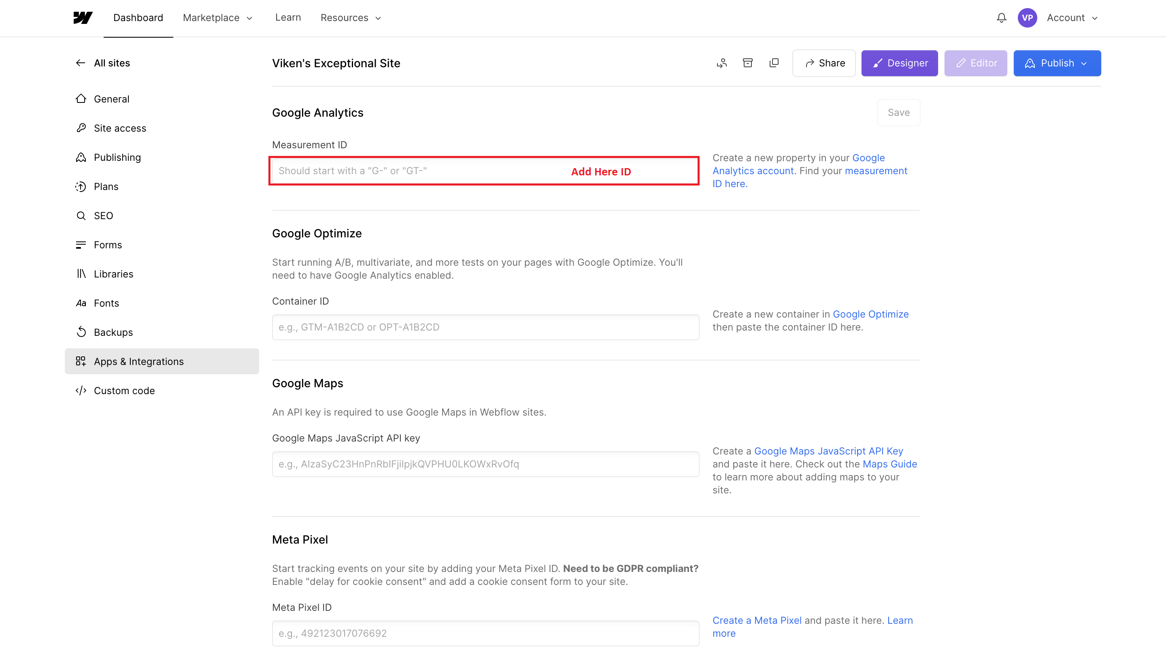This screenshot has width=1166, height=657.
Task: Click the duplicate site icon
Action: [774, 63]
